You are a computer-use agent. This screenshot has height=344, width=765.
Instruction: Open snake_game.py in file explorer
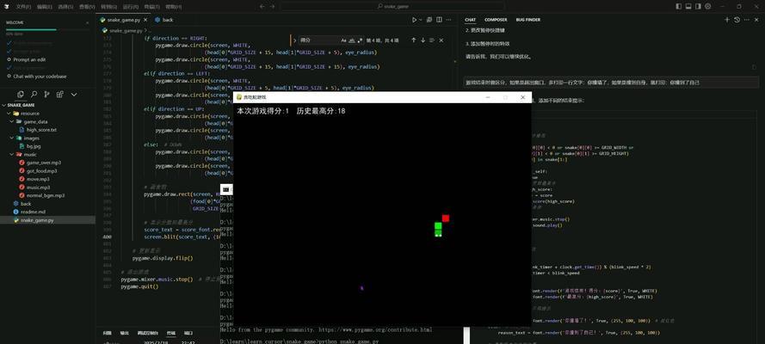pos(37,220)
